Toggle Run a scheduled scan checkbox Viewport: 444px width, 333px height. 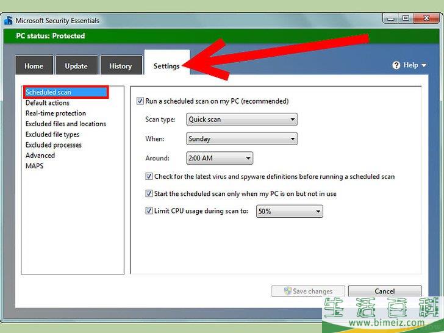click(140, 101)
